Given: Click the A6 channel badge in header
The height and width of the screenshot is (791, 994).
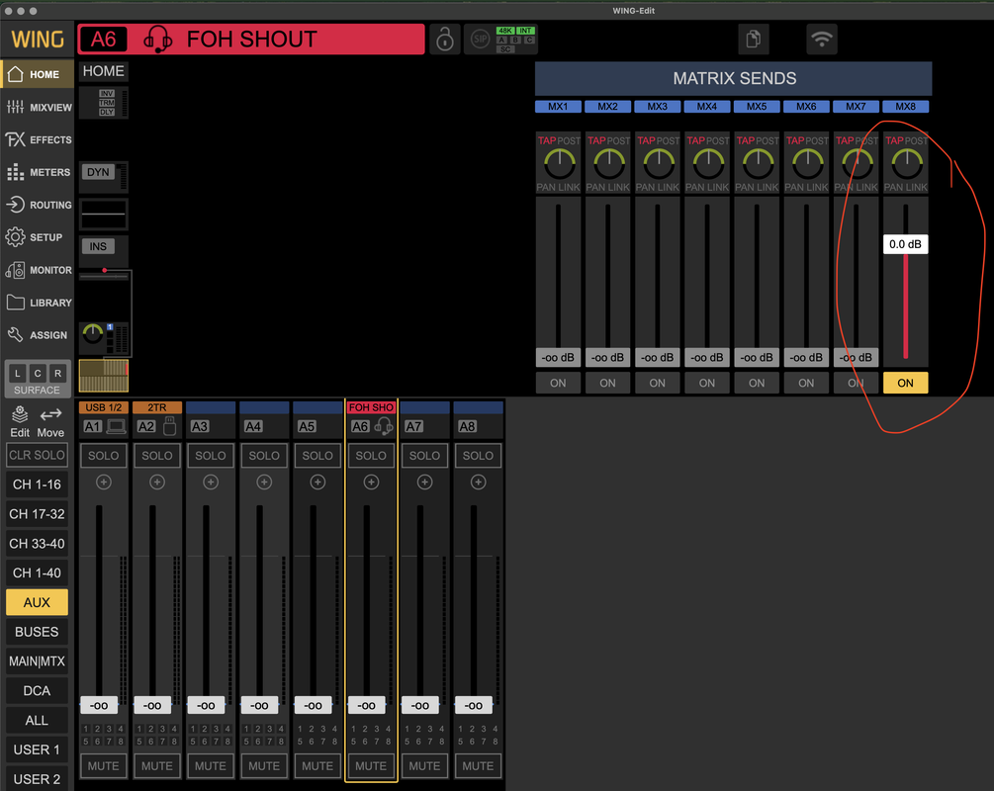Looking at the screenshot, I should point(103,40).
